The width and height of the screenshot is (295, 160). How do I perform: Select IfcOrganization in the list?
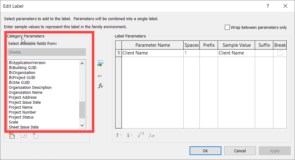pos(22,72)
